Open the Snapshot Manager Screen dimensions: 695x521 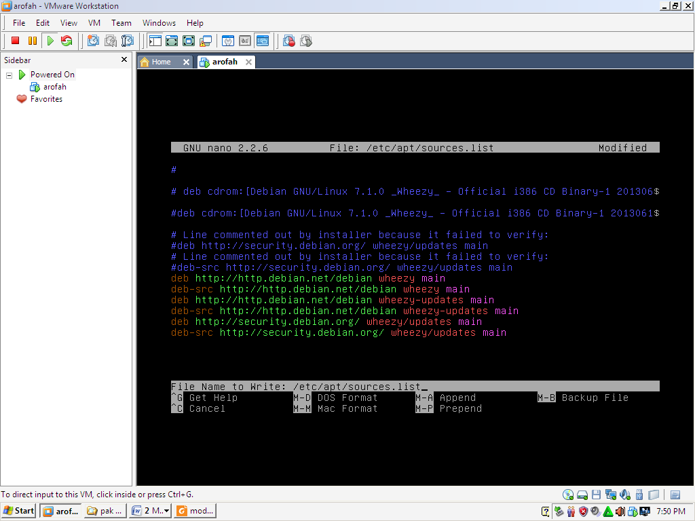127,41
